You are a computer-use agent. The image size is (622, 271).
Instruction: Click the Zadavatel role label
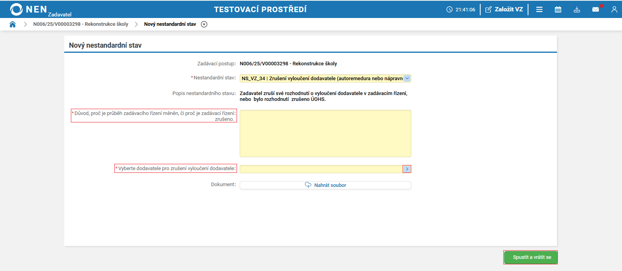click(60, 14)
